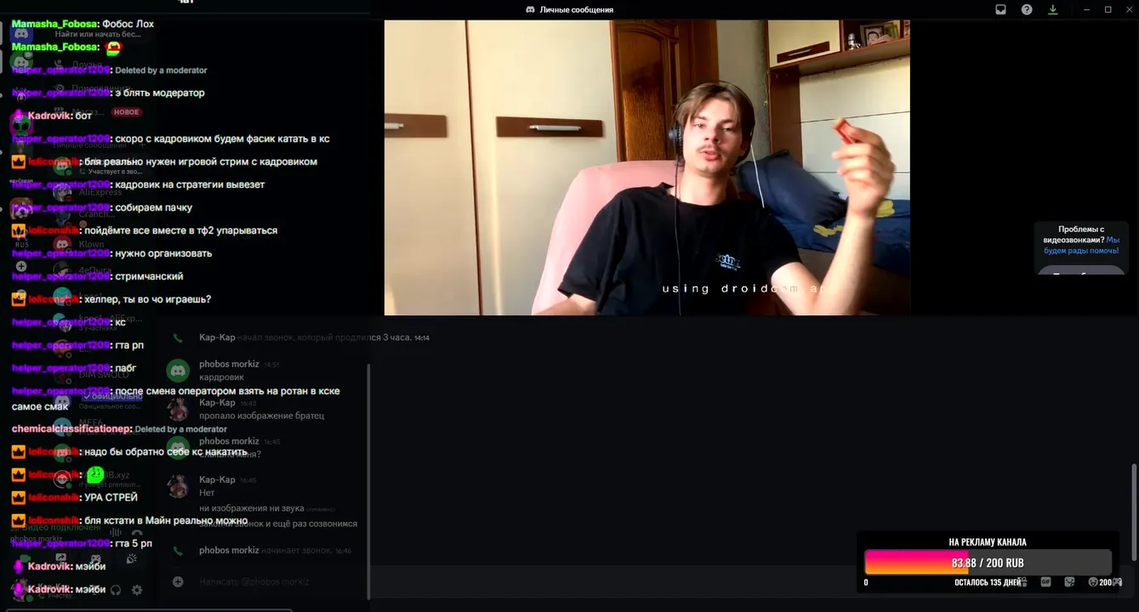Viewport: 1139px width, 612px height.
Task: Minimize the Discord window
Action: 1086,9
